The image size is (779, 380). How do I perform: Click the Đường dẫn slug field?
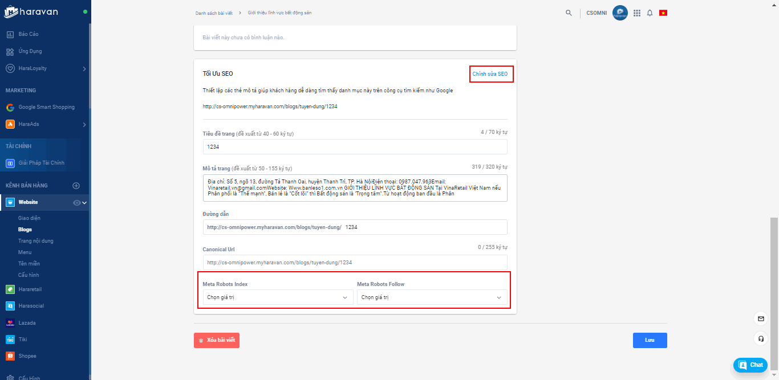click(x=355, y=227)
